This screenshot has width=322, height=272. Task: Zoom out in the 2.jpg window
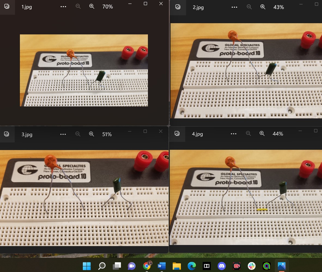coord(249,7)
